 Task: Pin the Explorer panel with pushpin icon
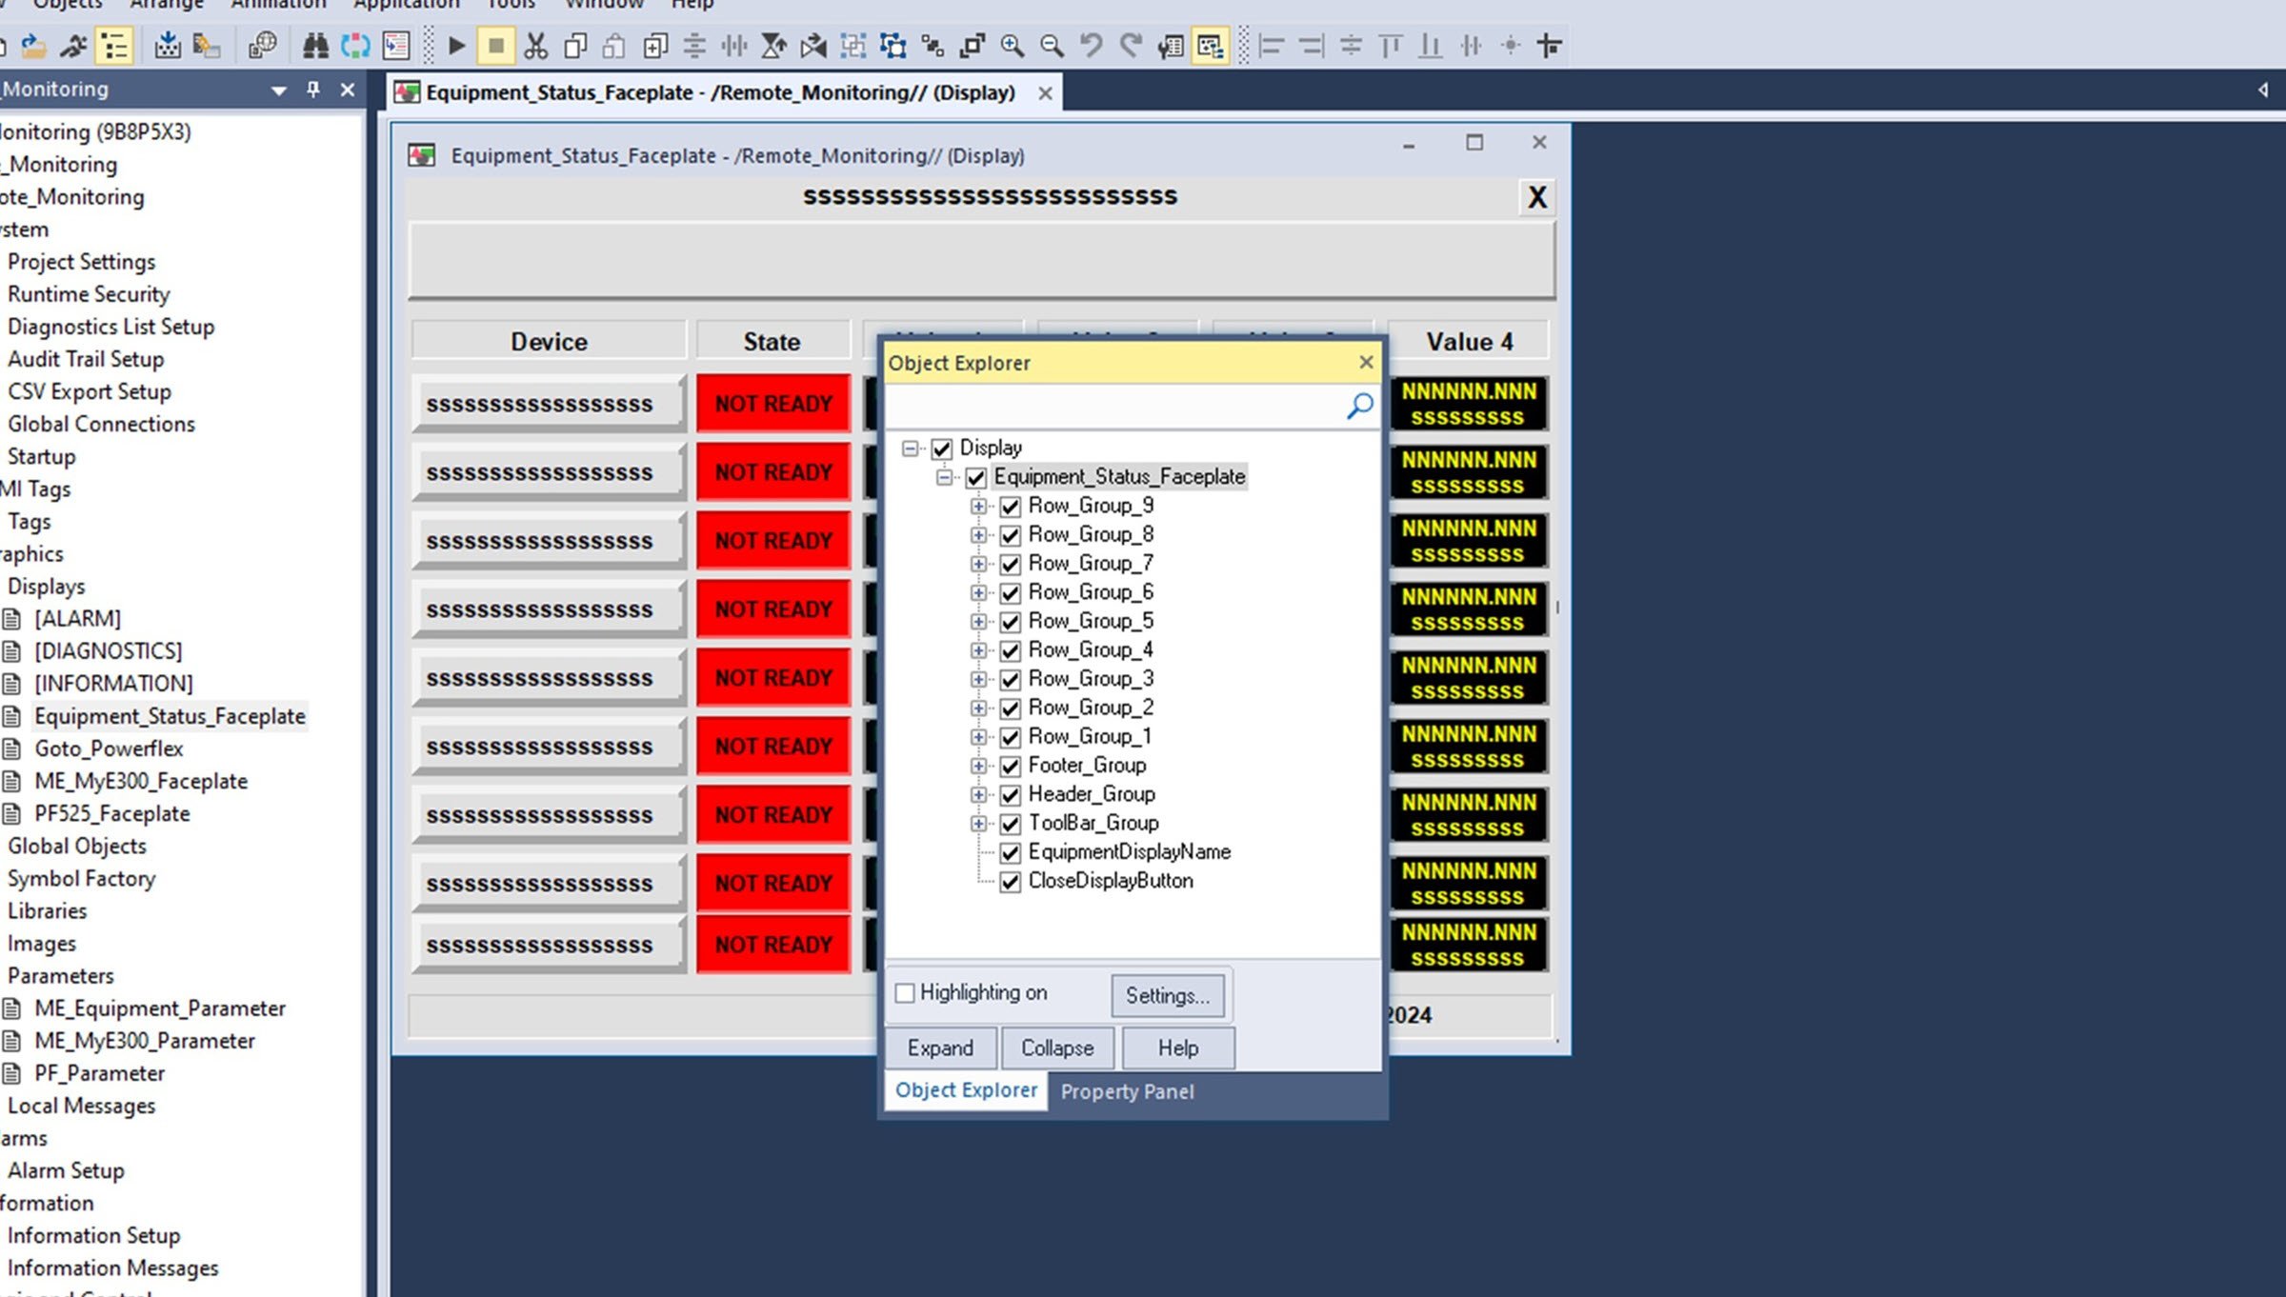pyautogui.click(x=313, y=89)
